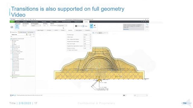The image size is (193, 108).
Task: Open the Tools ribbon tab
Action: (x=51, y=22)
